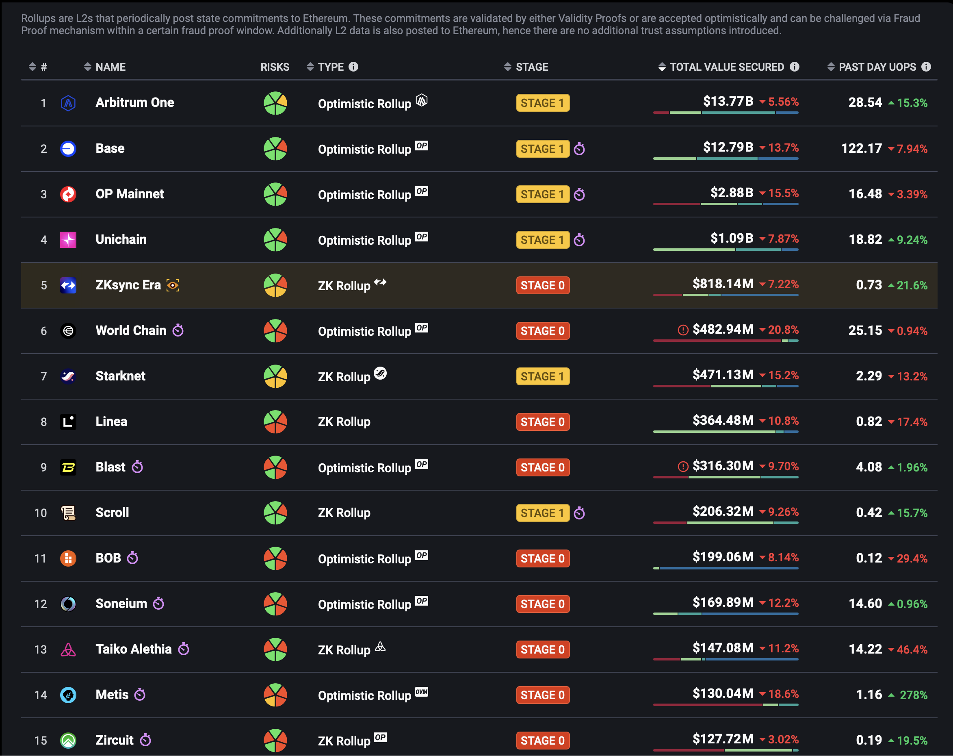Click the Starknet stack badge after ZK Rollup
This screenshot has width=953, height=756.
click(x=380, y=374)
